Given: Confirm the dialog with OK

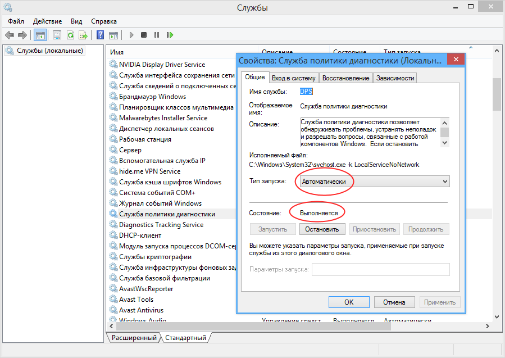Looking at the screenshot, I should (349, 302).
